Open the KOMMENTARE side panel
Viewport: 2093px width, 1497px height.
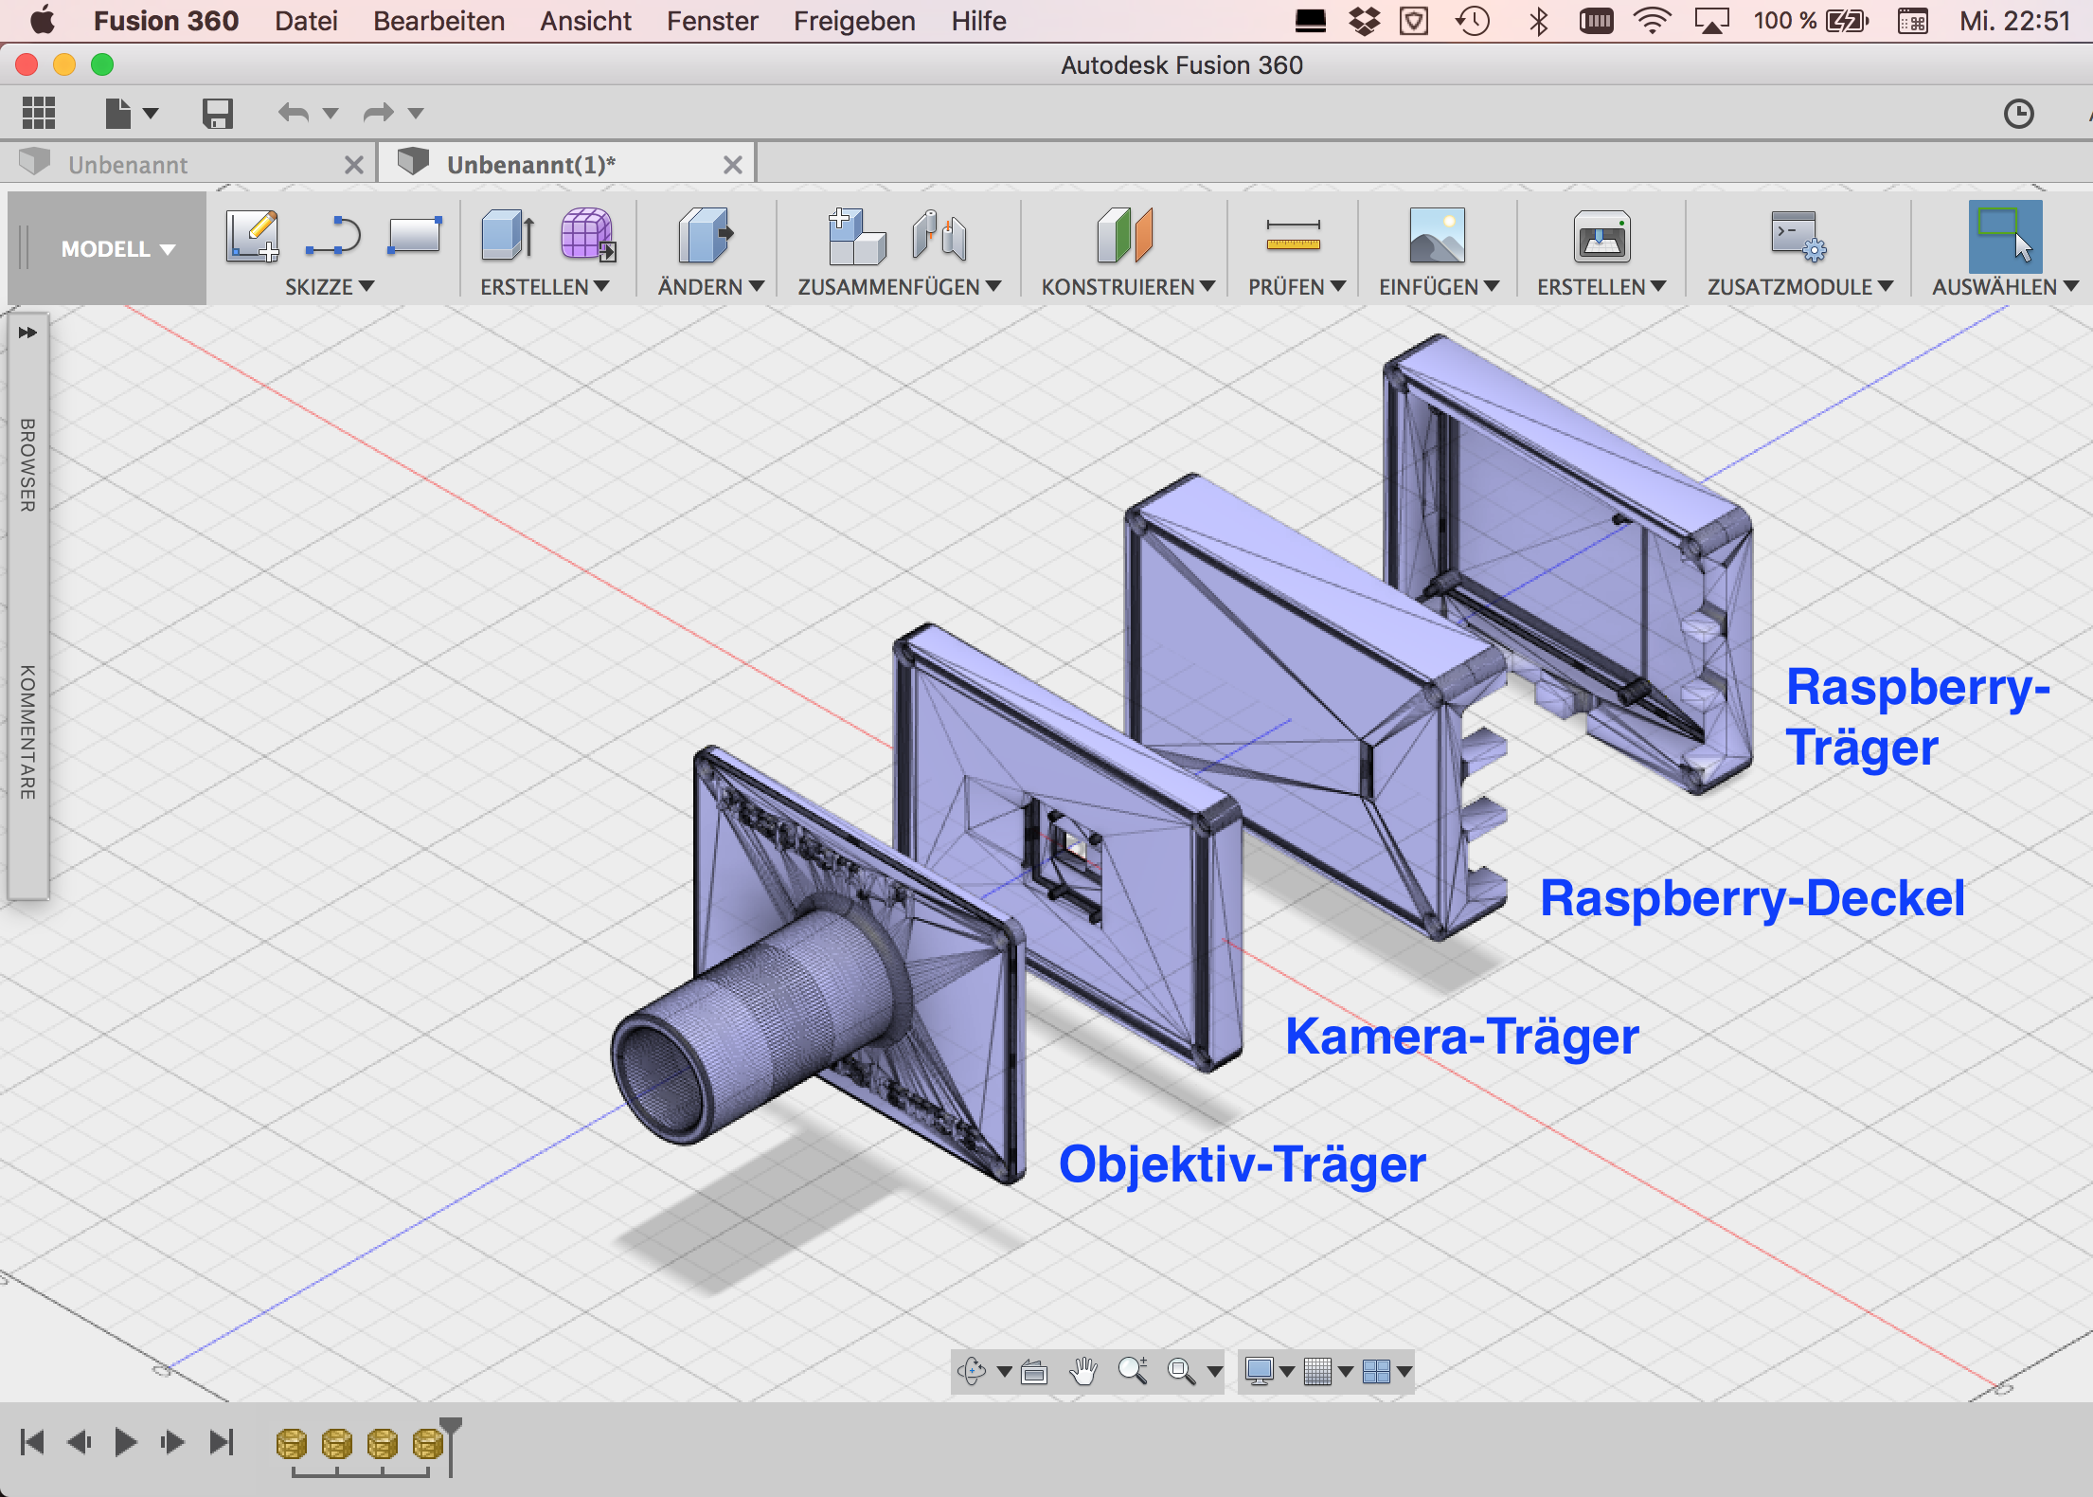coord(28,732)
